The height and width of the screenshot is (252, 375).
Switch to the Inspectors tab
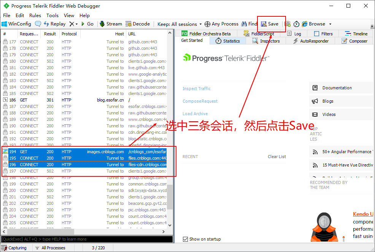(266, 41)
